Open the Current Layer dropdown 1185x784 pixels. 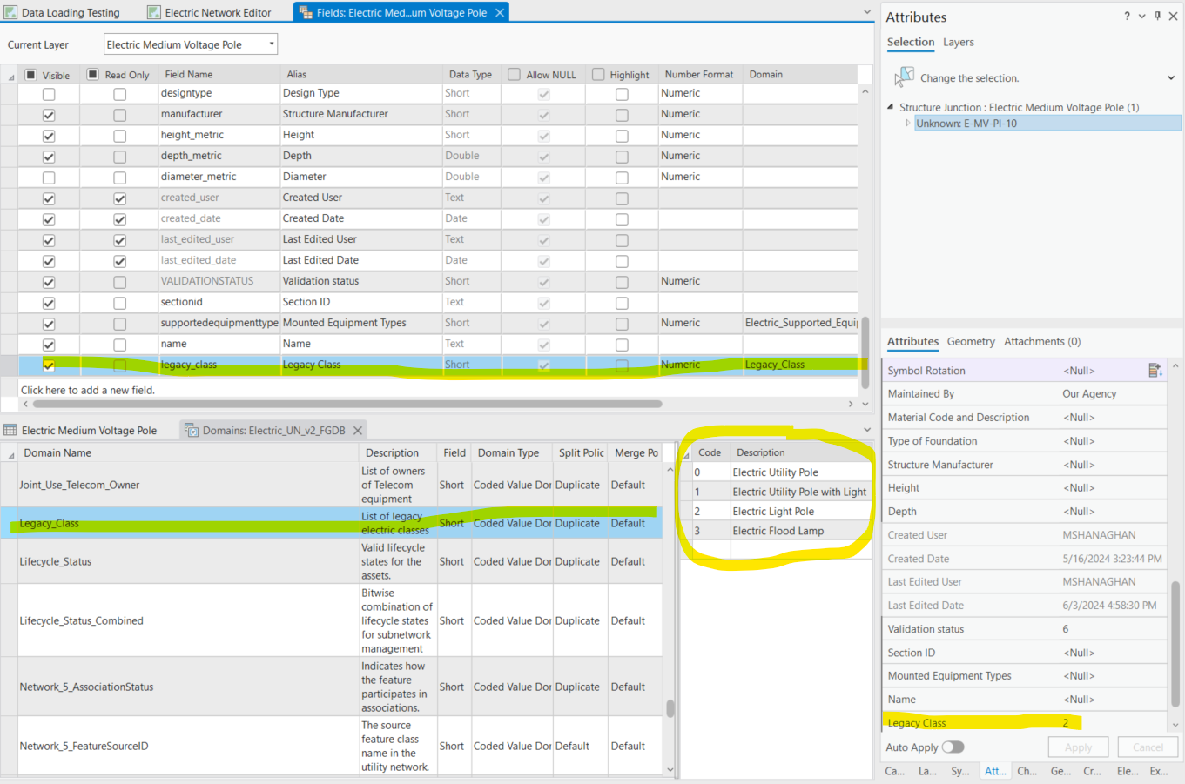point(271,44)
